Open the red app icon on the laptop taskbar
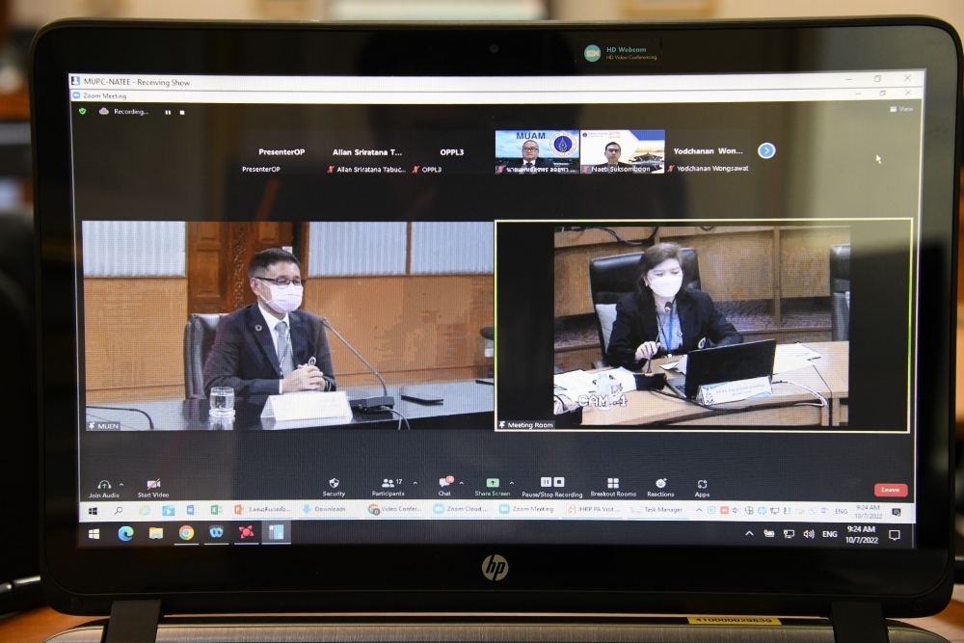This screenshot has width=964, height=643. [x=247, y=532]
